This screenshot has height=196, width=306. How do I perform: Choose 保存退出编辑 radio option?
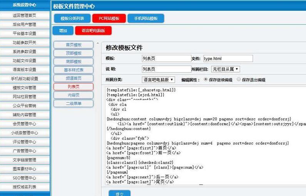tap(239, 80)
